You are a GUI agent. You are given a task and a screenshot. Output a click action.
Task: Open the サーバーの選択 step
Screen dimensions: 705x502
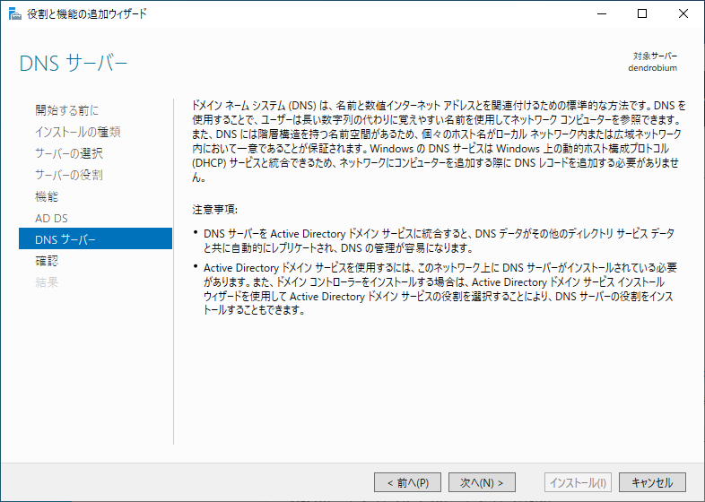pos(68,153)
